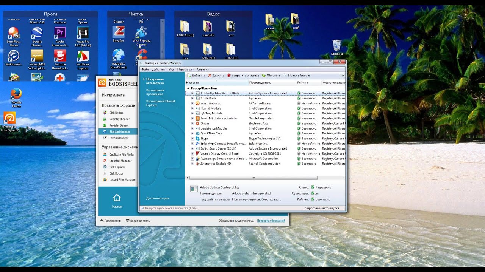Screen dimensions: 485x272
Task: Select Расширения проводника in sidebar
Action: 155,92
